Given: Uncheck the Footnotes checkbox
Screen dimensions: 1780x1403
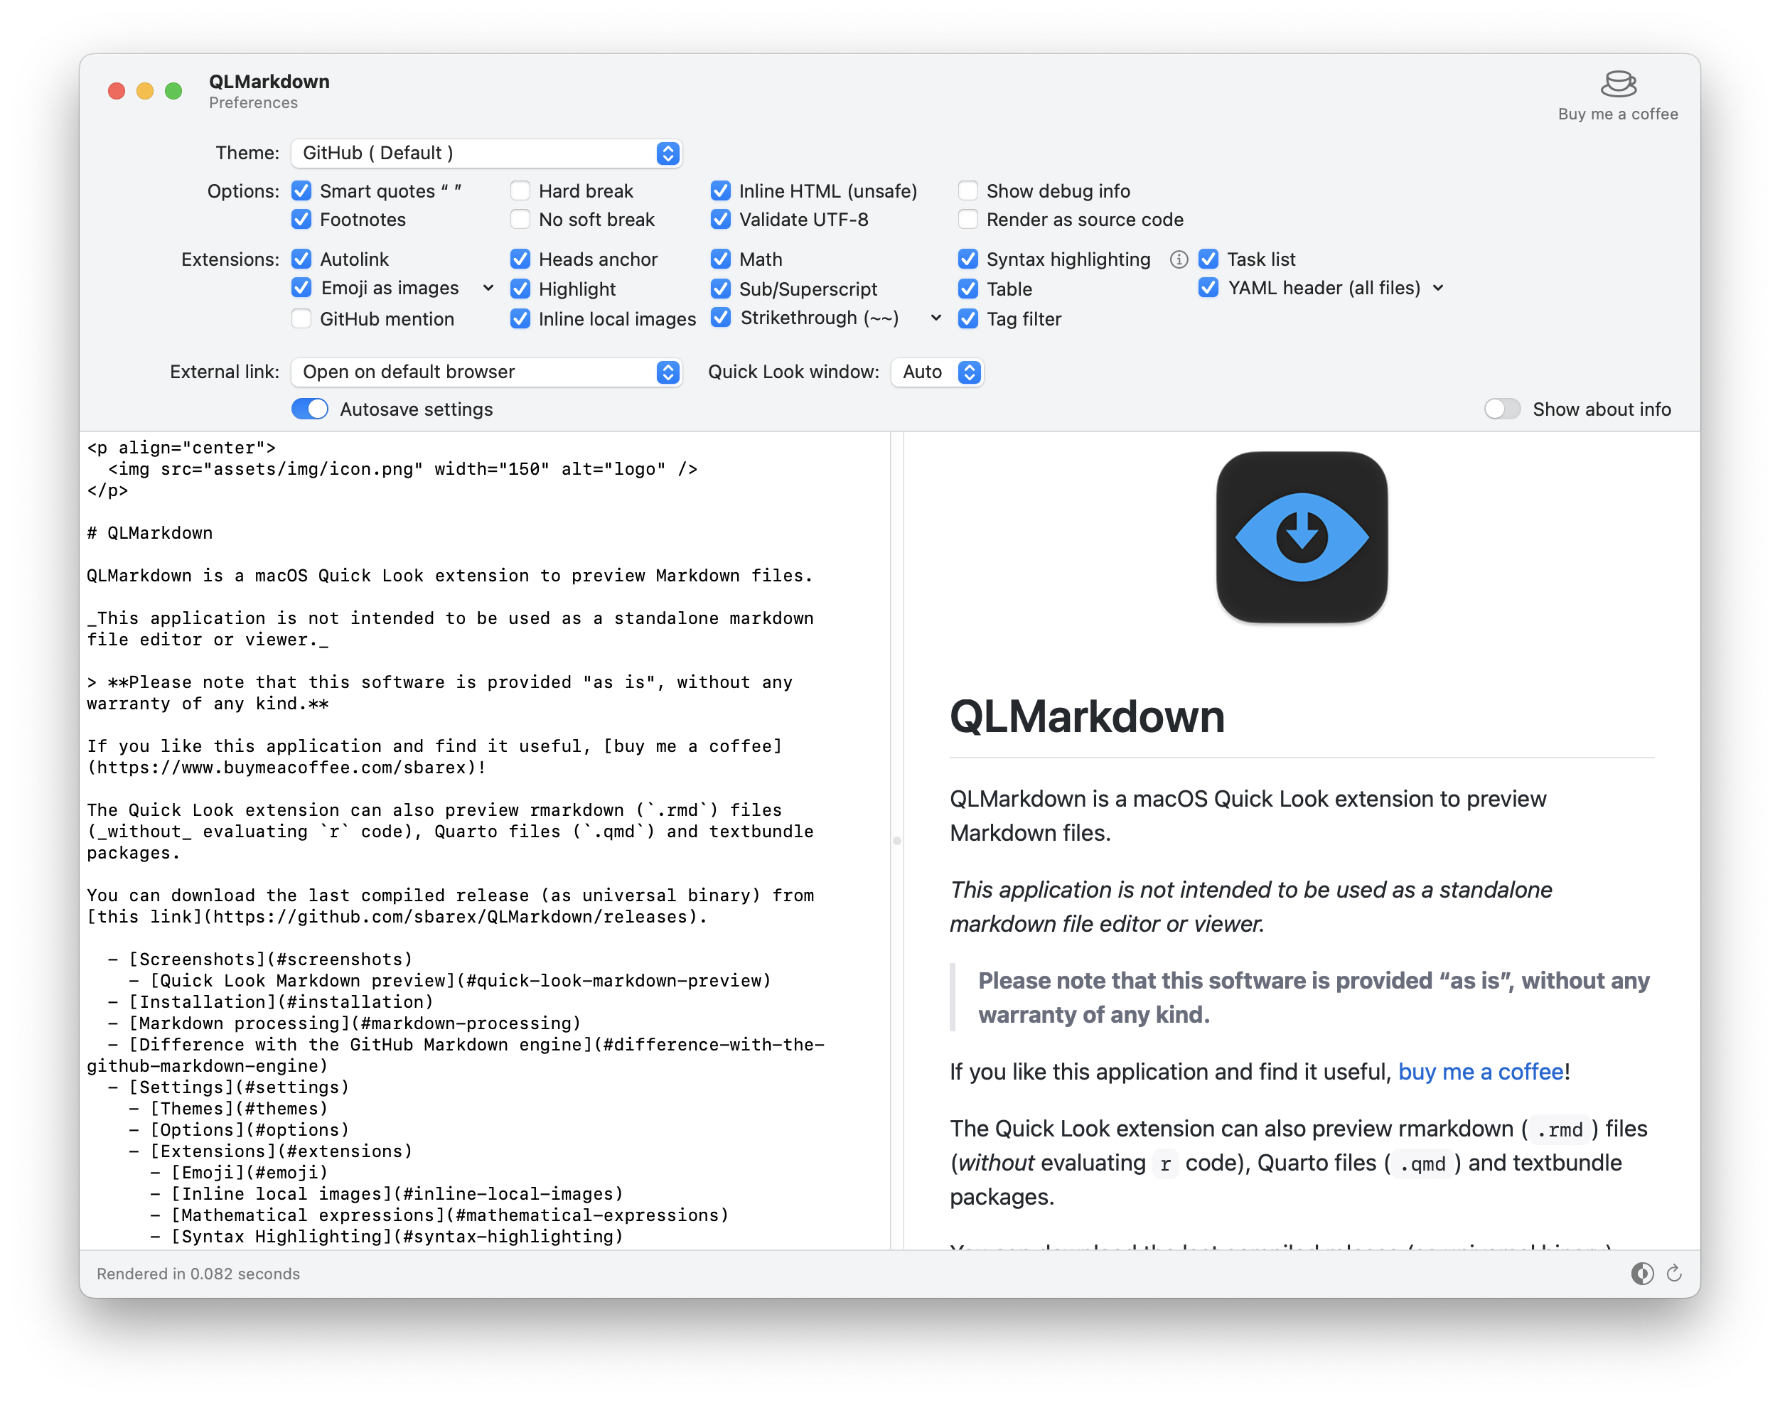Looking at the screenshot, I should point(301,220).
